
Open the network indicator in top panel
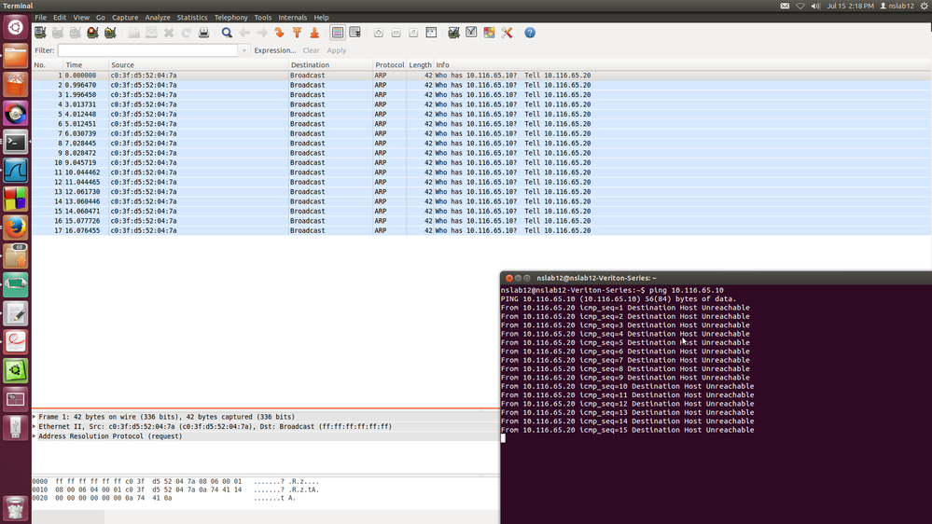coord(800,6)
